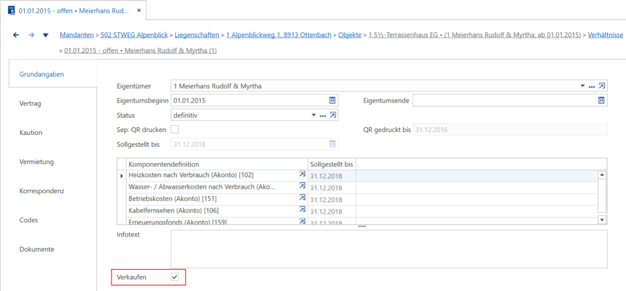Open the navigation history dropdown triangle
The height and width of the screenshot is (291, 626).
click(x=46, y=35)
